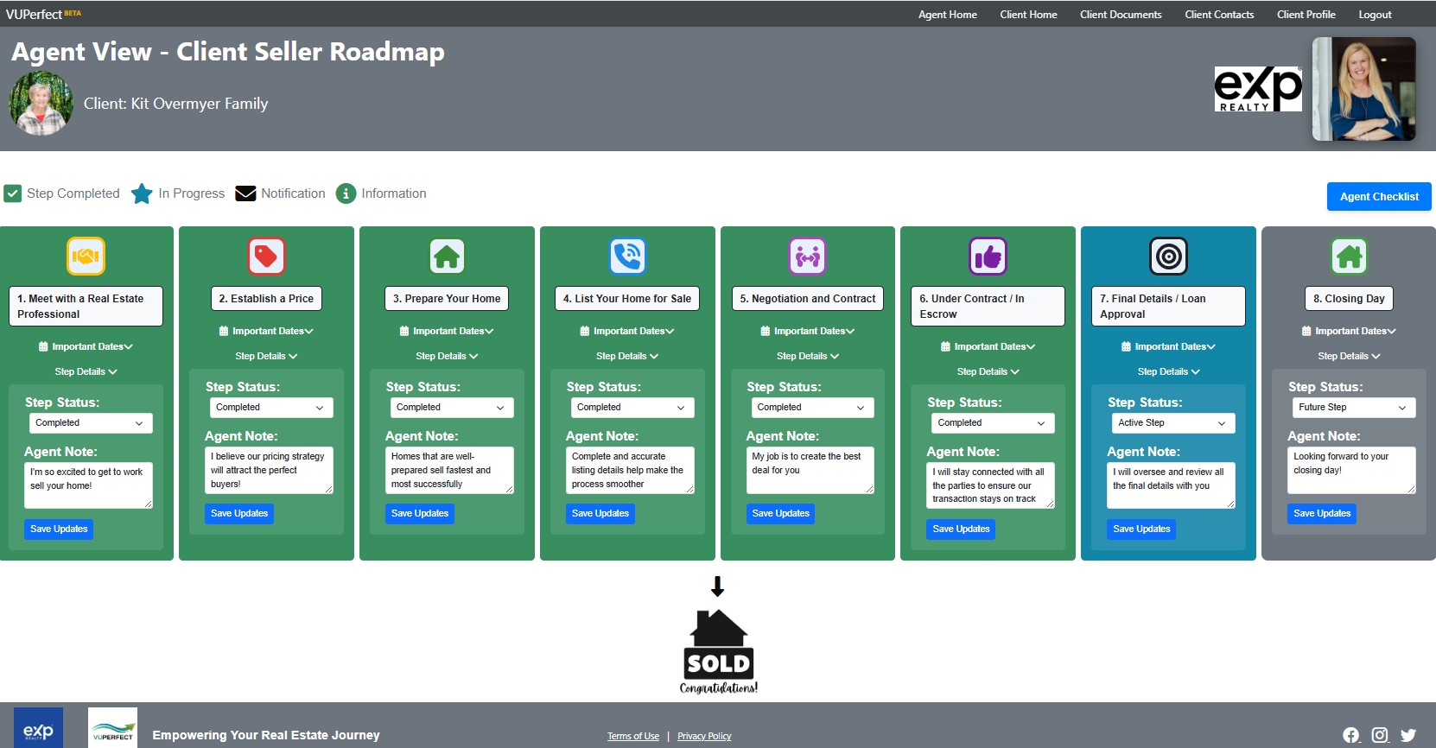
Task: Open Client Documents page
Action: [x=1121, y=15]
